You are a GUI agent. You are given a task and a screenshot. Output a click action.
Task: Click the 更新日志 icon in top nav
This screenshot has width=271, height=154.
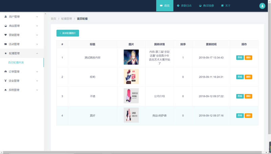tap(178, 6)
